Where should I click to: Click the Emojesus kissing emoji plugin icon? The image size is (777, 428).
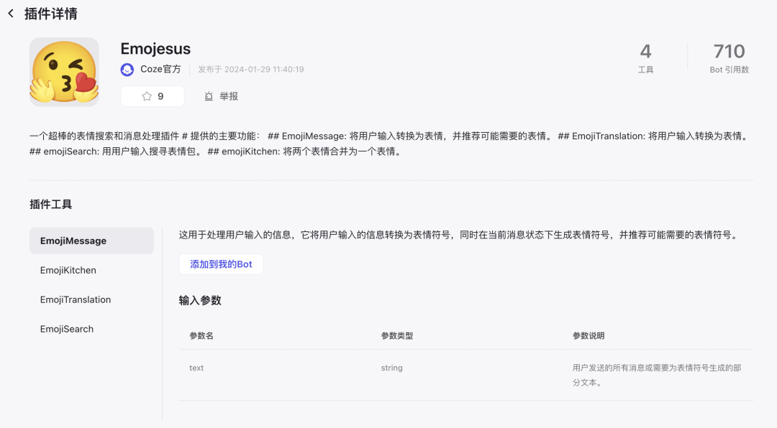pos(65,73)
